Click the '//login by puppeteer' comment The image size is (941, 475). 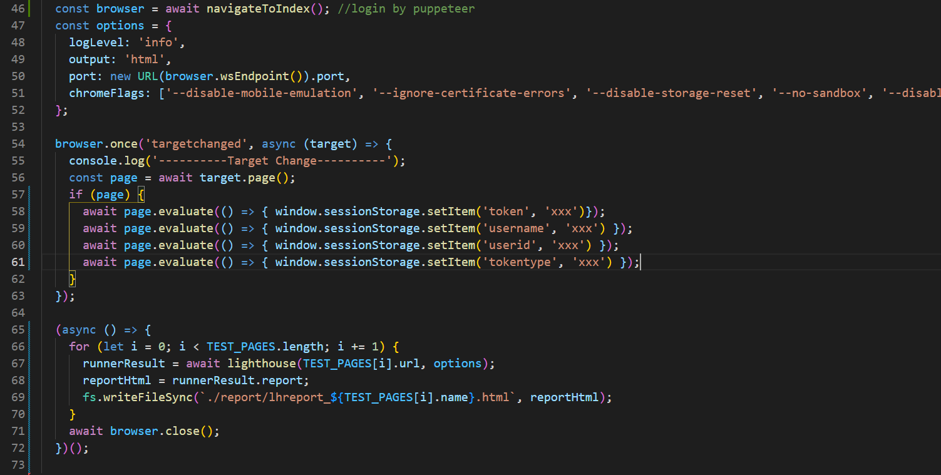406,9
